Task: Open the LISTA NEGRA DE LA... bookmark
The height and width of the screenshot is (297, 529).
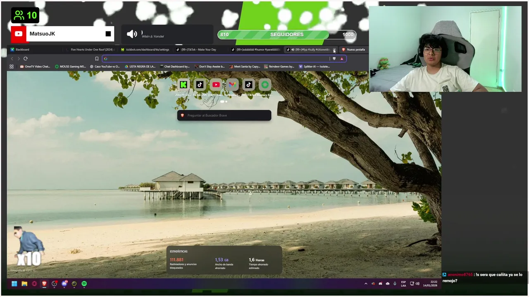Action: [140, 66]
